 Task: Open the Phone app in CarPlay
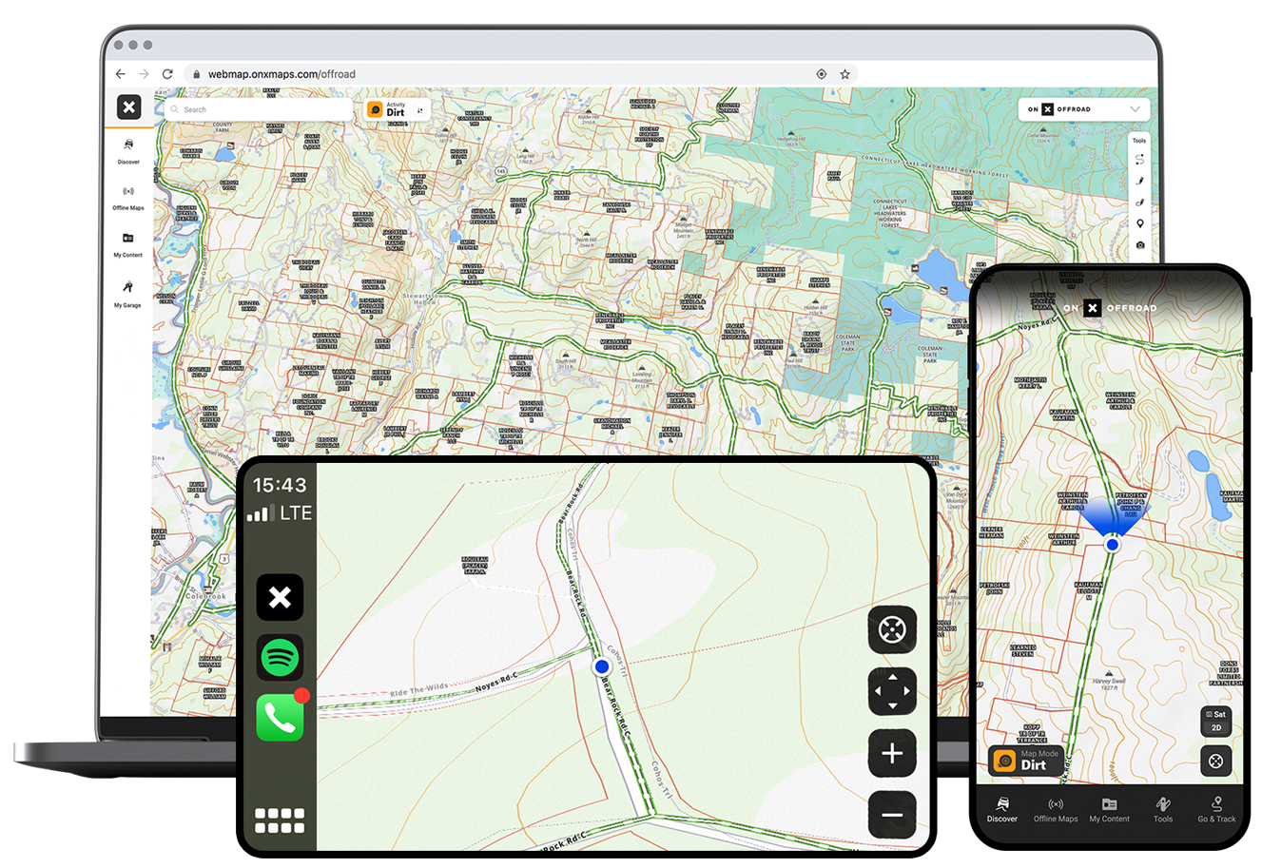[280, 718]
